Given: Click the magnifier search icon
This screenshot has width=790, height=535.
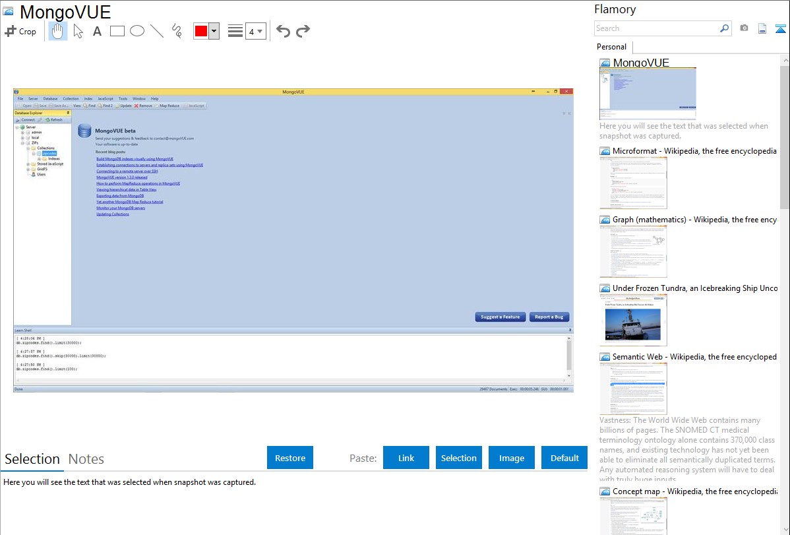Looking at the screenshot, I should tap(725, 28).
